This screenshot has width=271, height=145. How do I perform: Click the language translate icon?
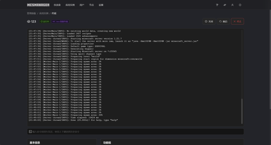pyautogui.click(x=225, y=5)
